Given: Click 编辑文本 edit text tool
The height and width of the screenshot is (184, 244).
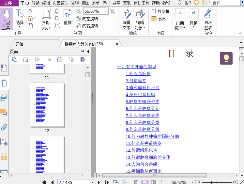Looking at the screenshot, I should click(126, 19).
